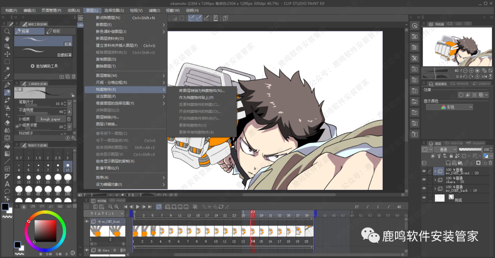This screenshot has height=258, width=495.
Task: Toggle loop playback in the timeline
Action: tap(159, 207)
